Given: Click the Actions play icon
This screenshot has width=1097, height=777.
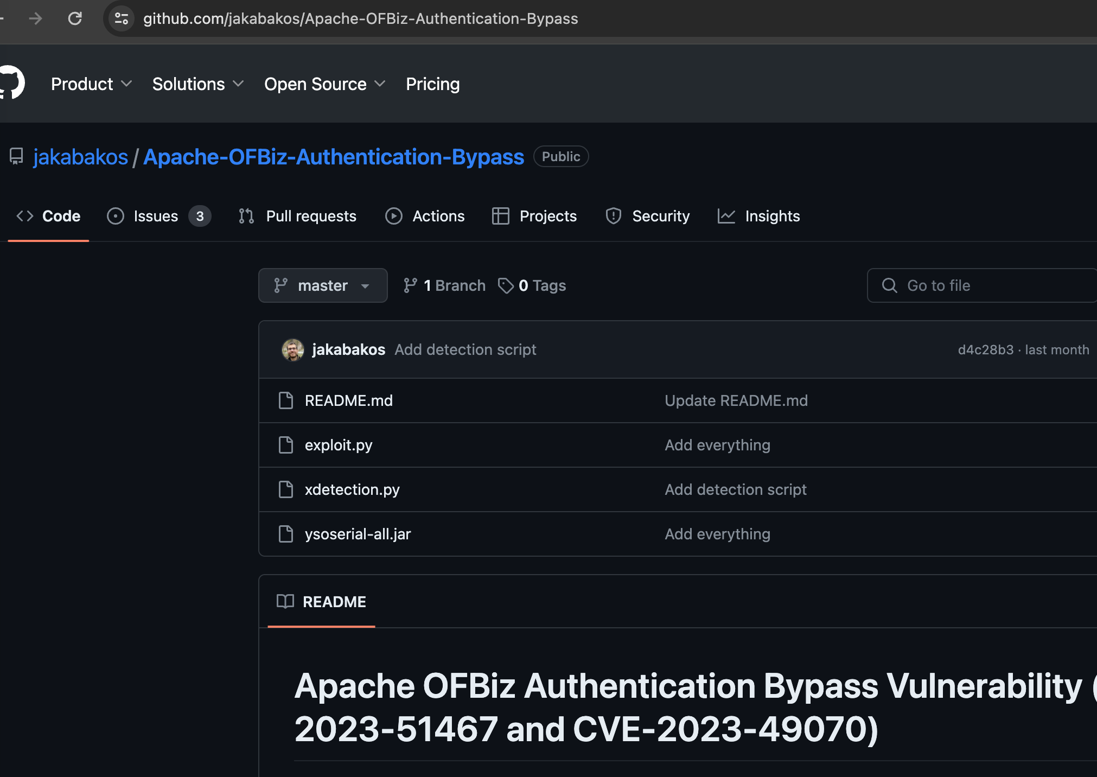Looking at the screenshot, I should (x=394, y=216).
